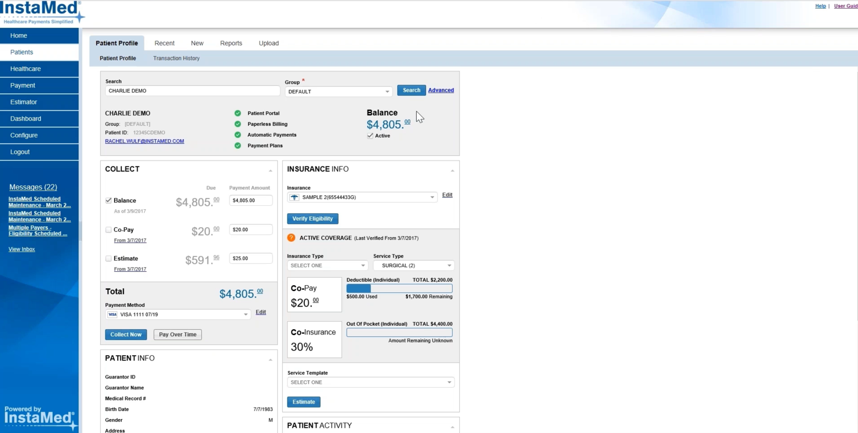Click the orange Active Coverage status icon
The image size is (858, 433).
(x=291, y=238)
